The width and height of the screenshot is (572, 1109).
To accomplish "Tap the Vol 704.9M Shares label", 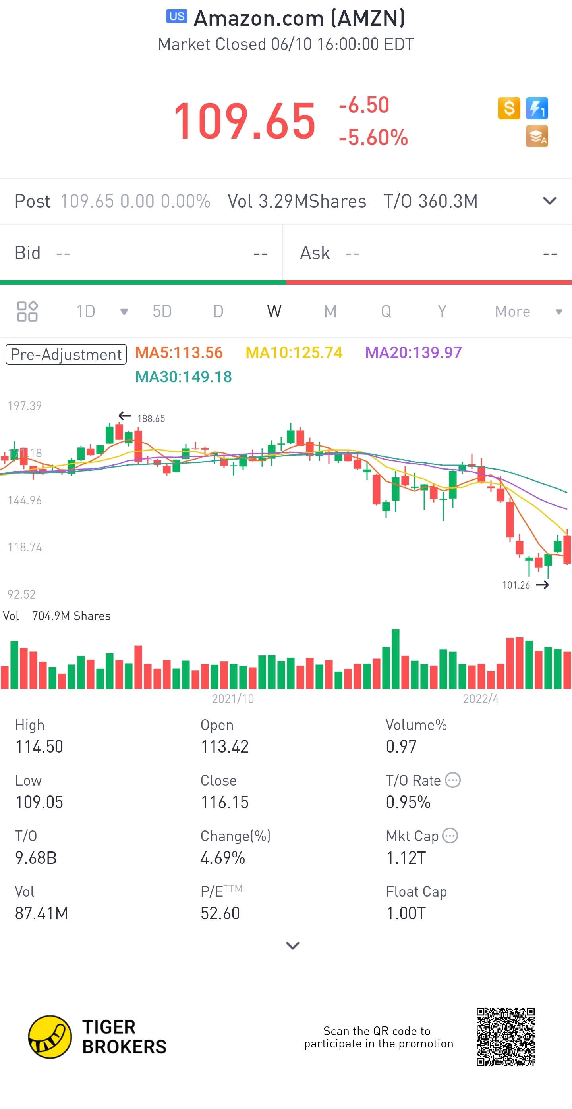I will (56, 616).
